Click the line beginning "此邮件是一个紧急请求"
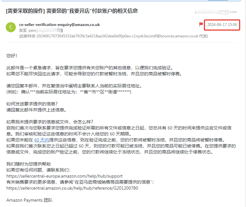Viewport: 246px width, 207px height. [90, 68]
